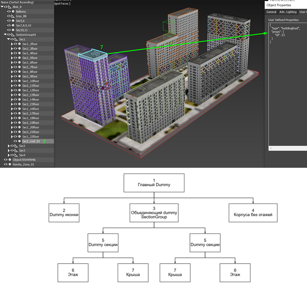Toggle visibility eye for Ramka_Zona_01
This screenshot has height=286, width=307.
tap(6, 164)
